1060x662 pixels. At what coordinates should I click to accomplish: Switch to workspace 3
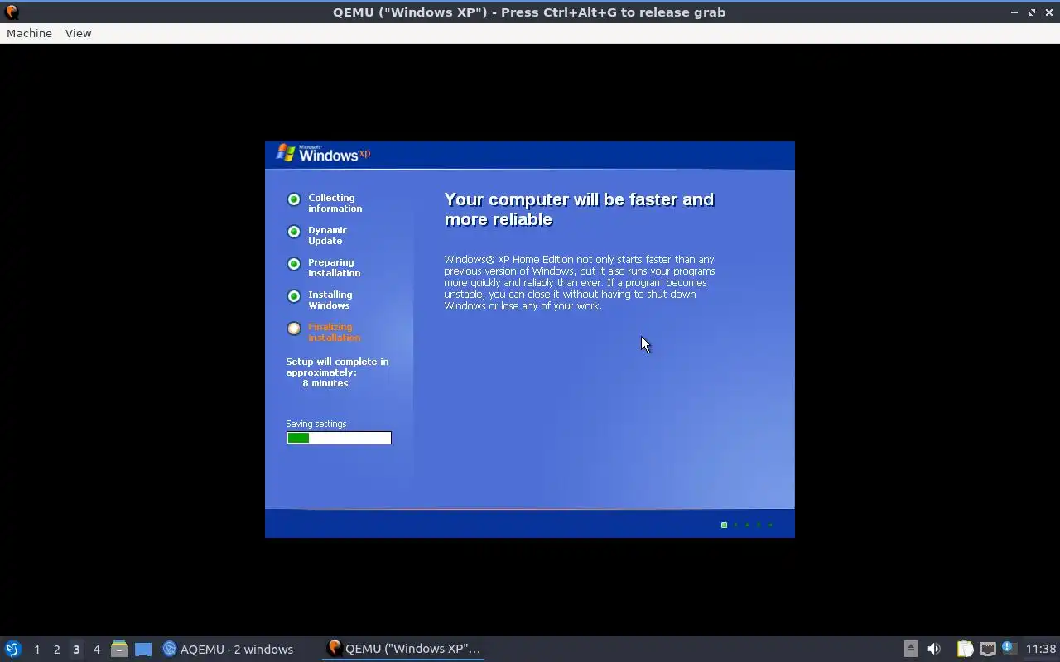coord(76,650)
